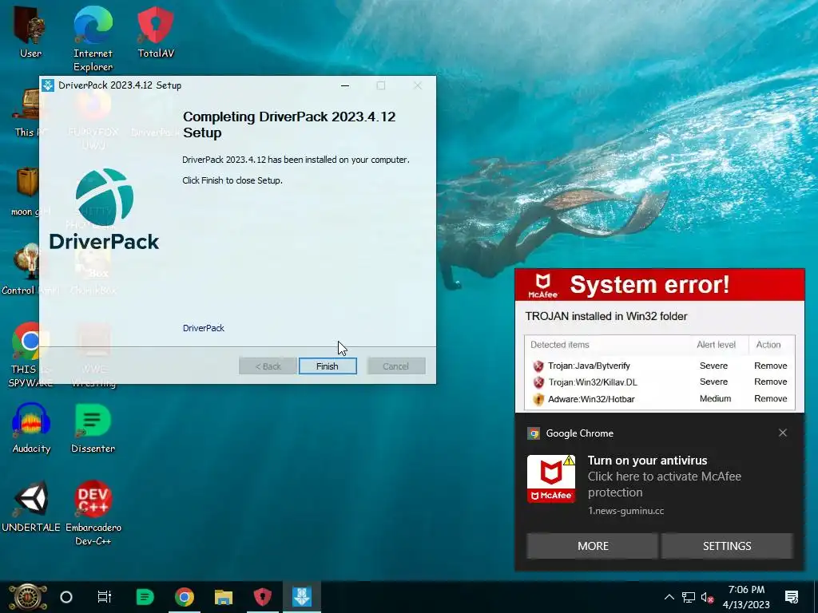Click the Cancel button in Setup

tap(396, 366)
